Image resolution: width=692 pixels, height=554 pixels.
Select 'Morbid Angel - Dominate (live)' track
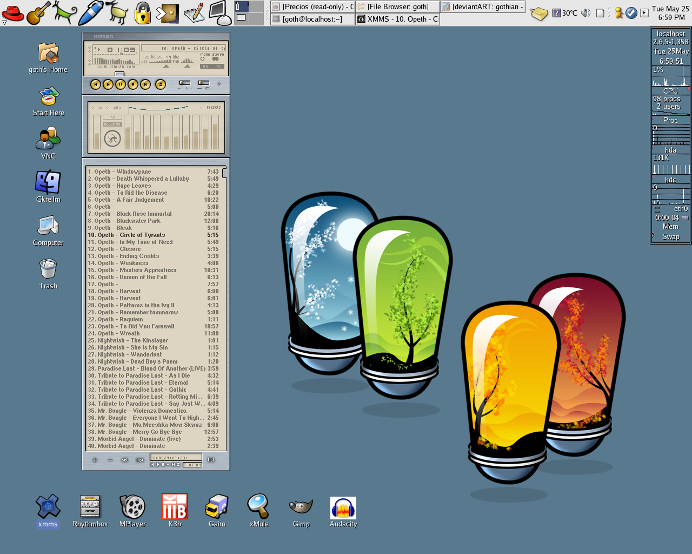(154, 439)
